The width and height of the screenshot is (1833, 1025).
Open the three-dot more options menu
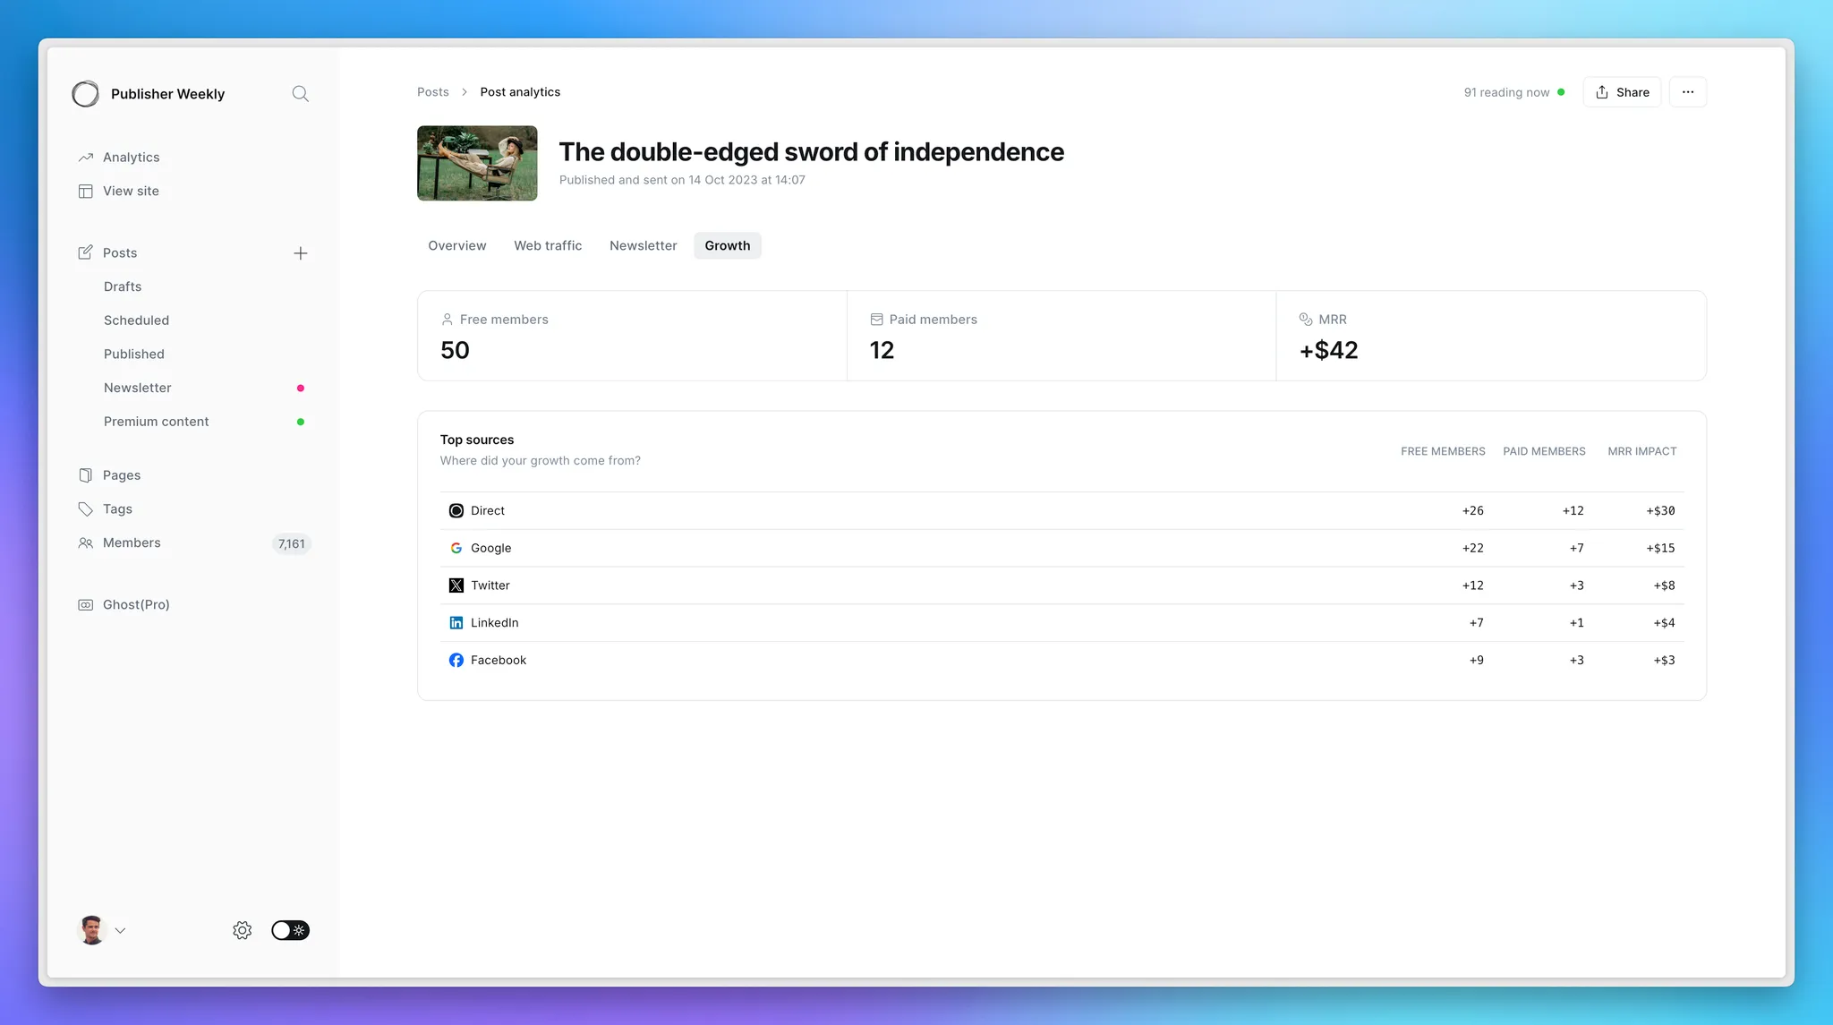1687,92
